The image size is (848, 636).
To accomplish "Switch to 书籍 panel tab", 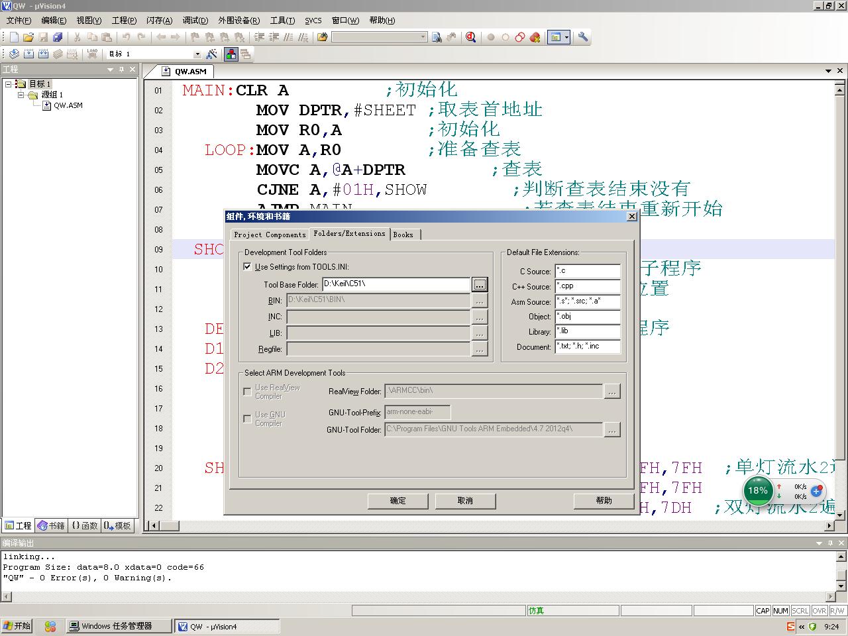I will point(51,525).
